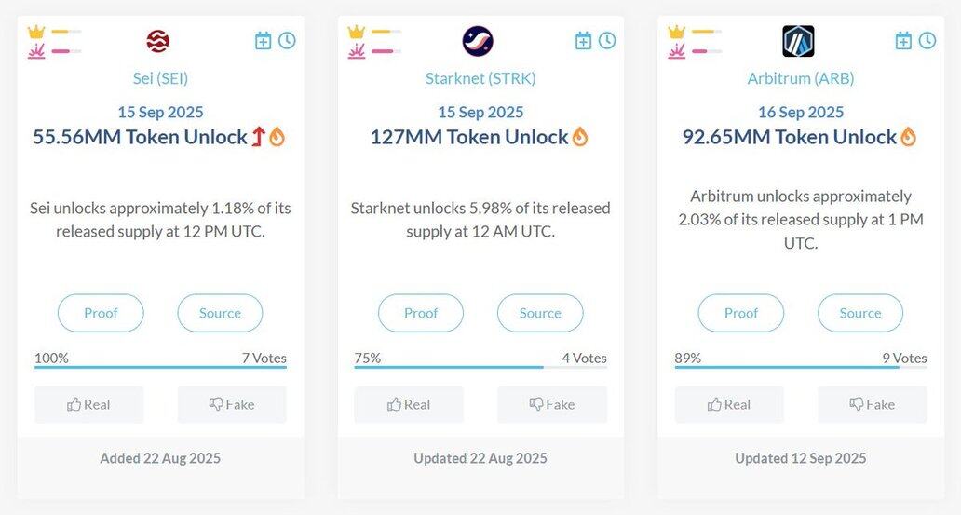Click the Sei coin logo

pos(158,42)
